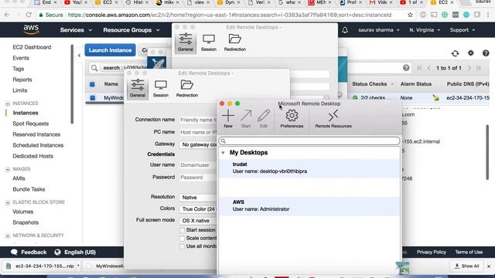This screenshot has width=495, height=278.
Task: Click the PC name field
Action: 198,132
